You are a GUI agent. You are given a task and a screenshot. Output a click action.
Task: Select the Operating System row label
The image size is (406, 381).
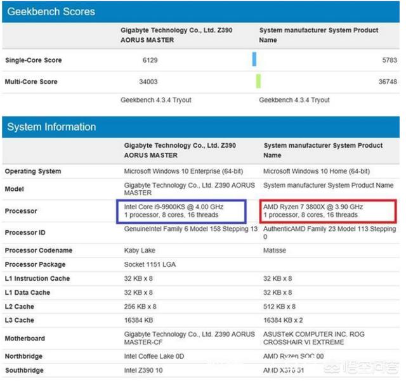point(33,171)
